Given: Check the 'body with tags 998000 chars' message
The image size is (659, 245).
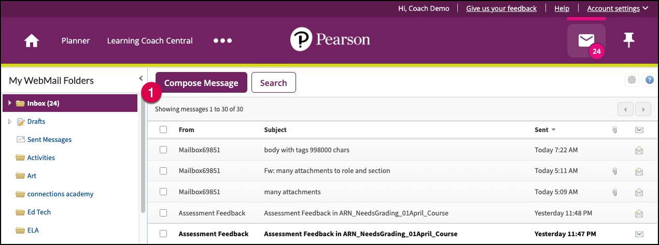Looking at the screenshot, I should pos(163,150).
